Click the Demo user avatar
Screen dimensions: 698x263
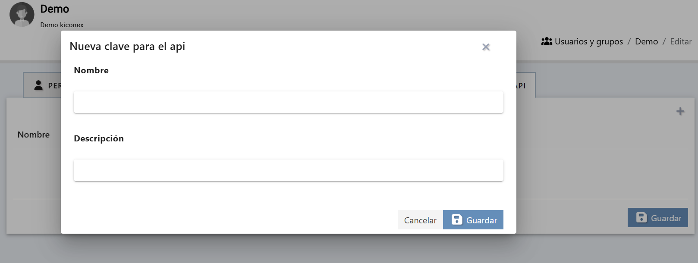point(22,15)
